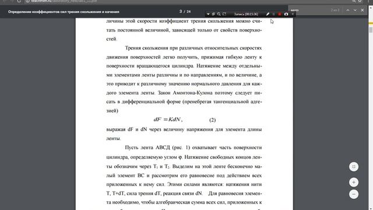Viewport: 373px width, 210px height.
Task: Click the line starting 'Трения скольжения при различных'
Action: (x=193, y=48)
